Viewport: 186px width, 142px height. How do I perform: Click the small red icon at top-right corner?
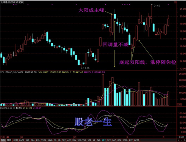175,2
